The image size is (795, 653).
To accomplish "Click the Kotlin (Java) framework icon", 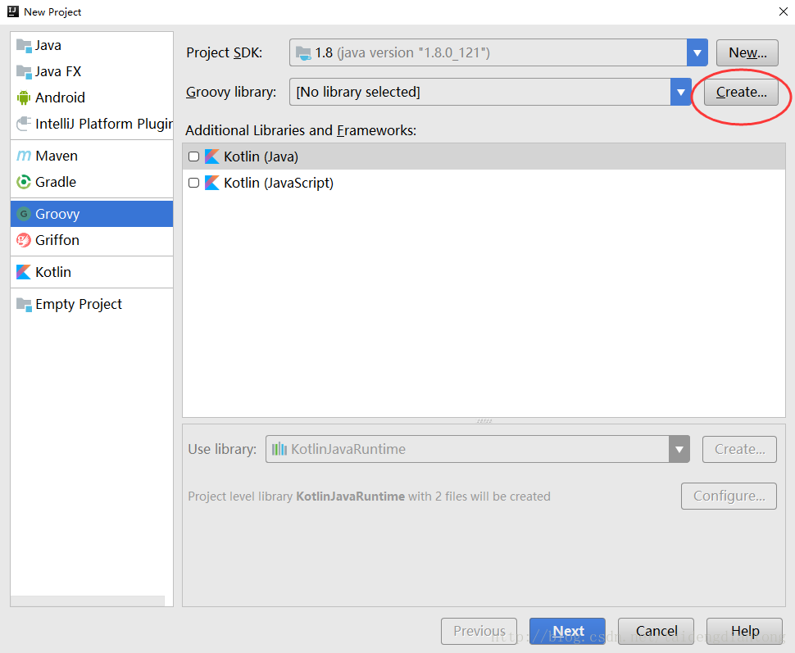I will [x=211, y=156].
